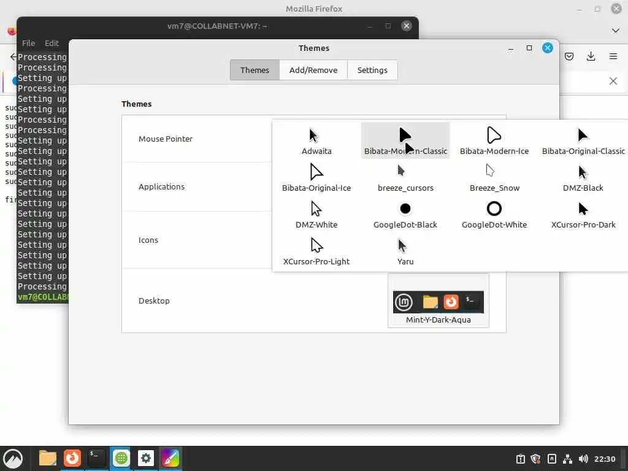The image size is (628, 471).
Task: Open the Add/Remove tab
Action: click(x=313, y=70)
